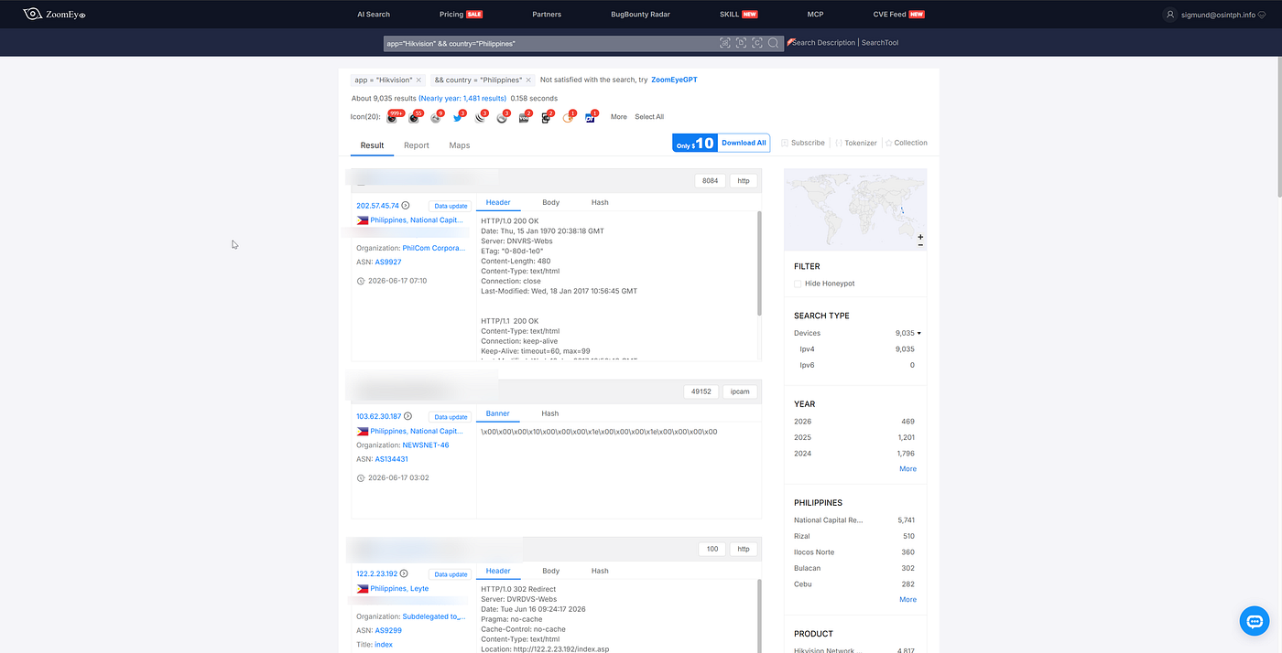1282x653 pixels.
Task: Filter by year 2026
Action: pyautogui.click(x=803, y=422)
